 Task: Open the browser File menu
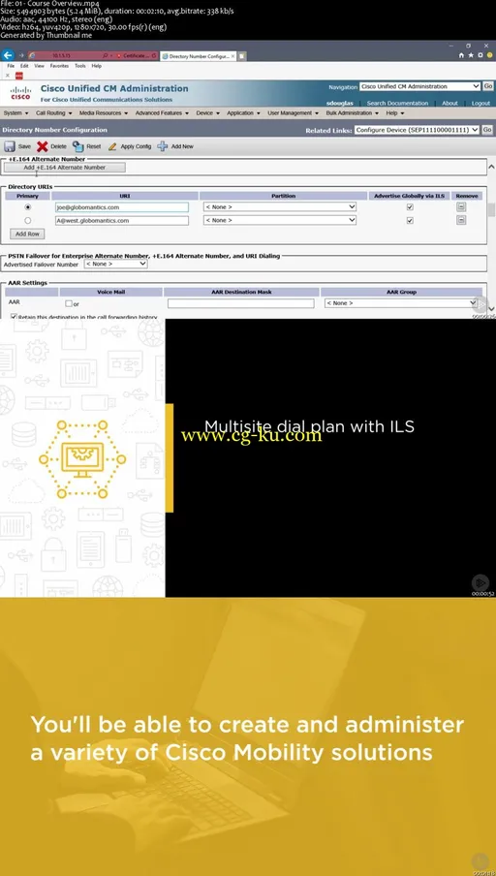11,66
